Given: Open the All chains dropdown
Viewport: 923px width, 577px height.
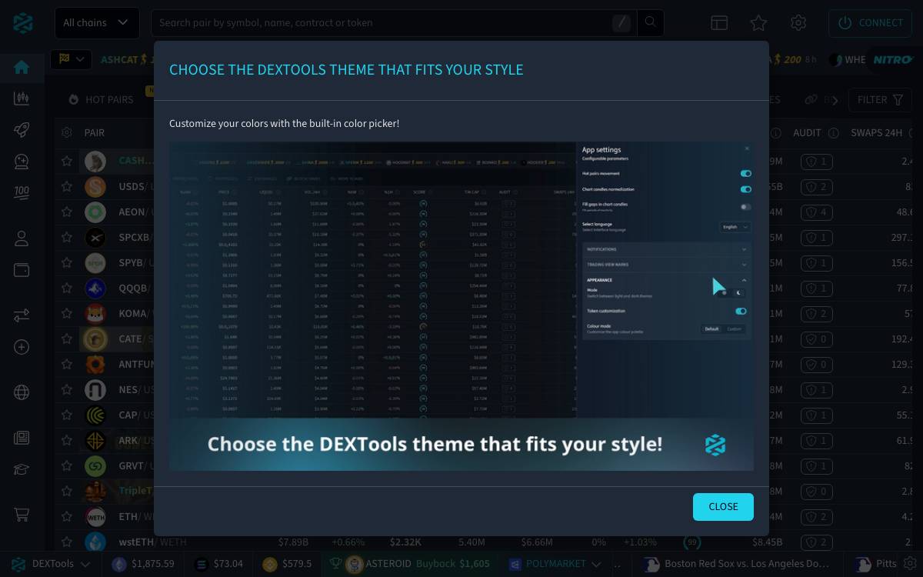Looking at the screenshot, I should [97, 23].
